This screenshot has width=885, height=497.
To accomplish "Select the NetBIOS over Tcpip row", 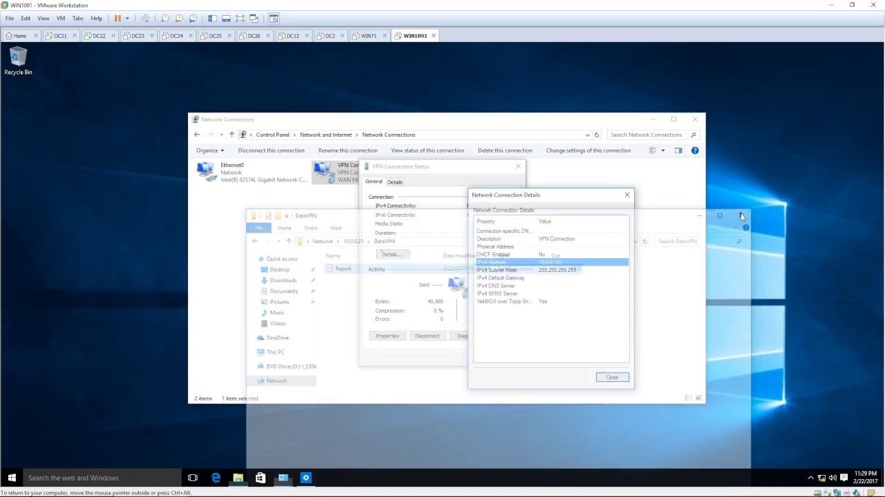I will tap(552, 302).
